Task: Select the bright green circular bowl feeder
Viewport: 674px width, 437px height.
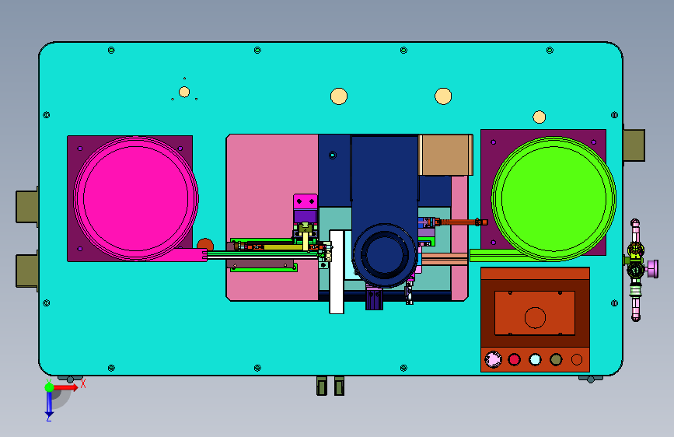Action: [554, 199]
